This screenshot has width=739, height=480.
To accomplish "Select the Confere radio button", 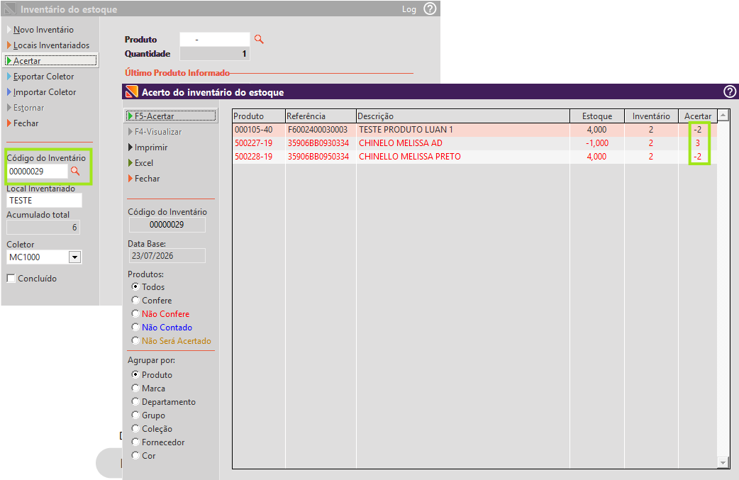I will point(135,300).
